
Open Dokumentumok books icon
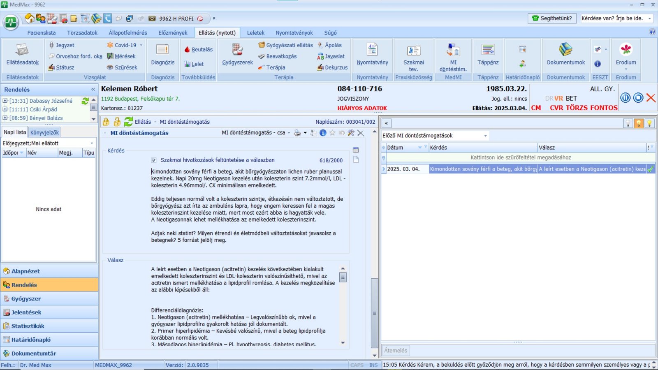point(565,50)
